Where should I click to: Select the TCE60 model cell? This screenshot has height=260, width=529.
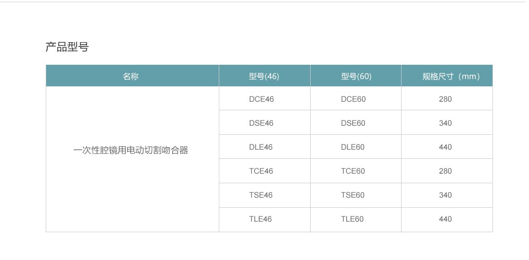(x=356, y=171)
